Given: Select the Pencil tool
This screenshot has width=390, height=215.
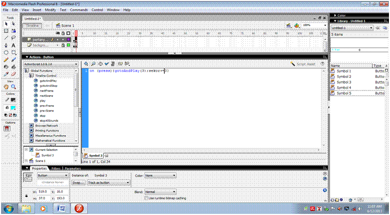Looking at the screenshot, I should coord(6,60).
